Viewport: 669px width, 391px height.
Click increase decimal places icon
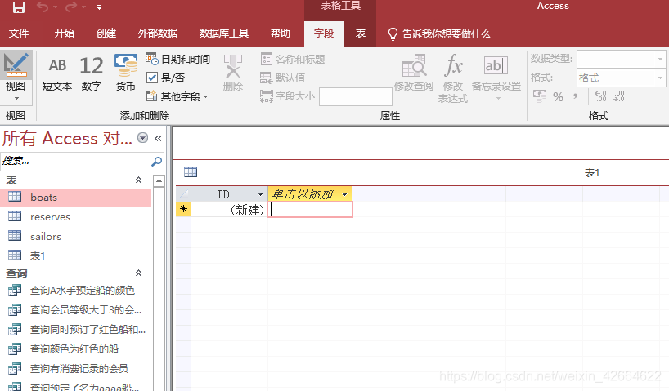click(x=600, y=96)
